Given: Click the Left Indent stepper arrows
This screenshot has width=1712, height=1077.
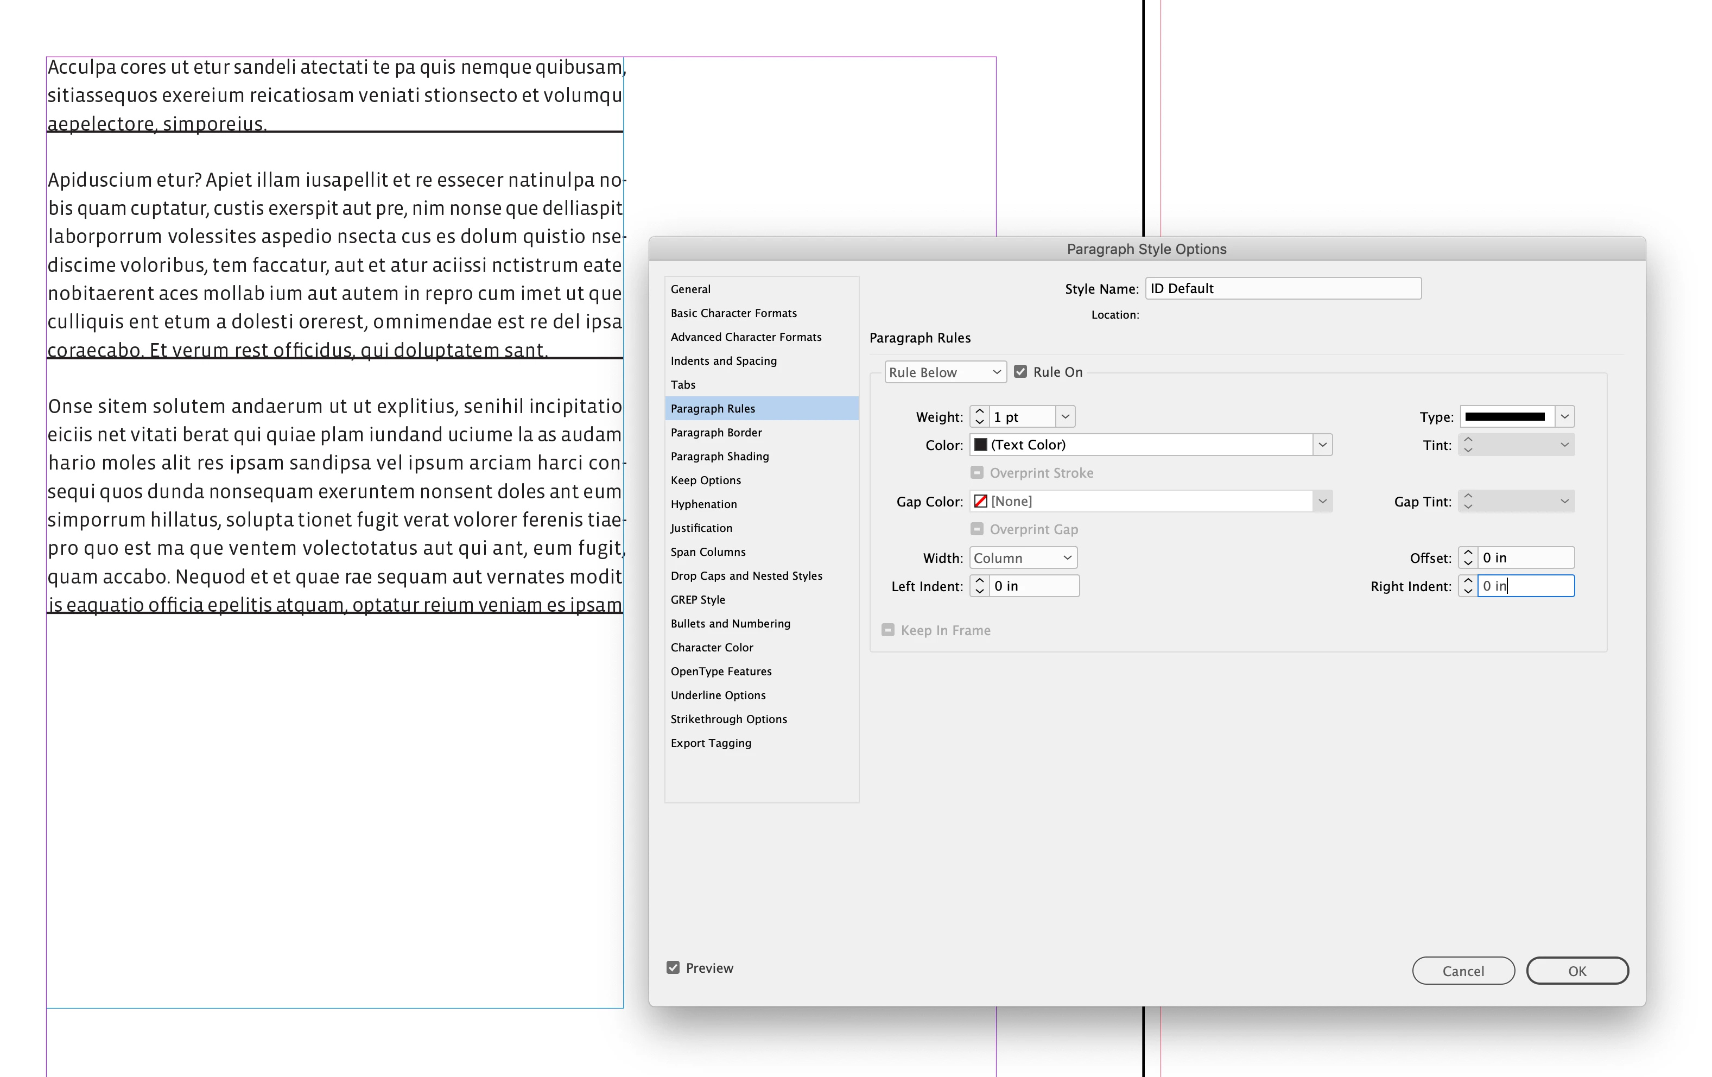Looking at the screenshot, I should click(979, 586).
